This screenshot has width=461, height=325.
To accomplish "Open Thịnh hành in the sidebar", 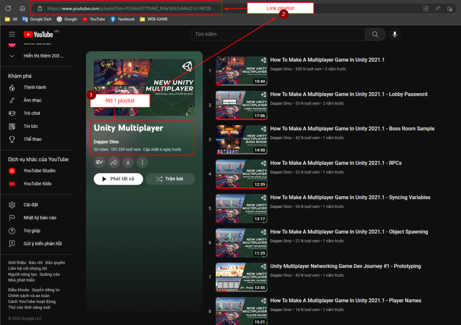I will click(35, 87).
